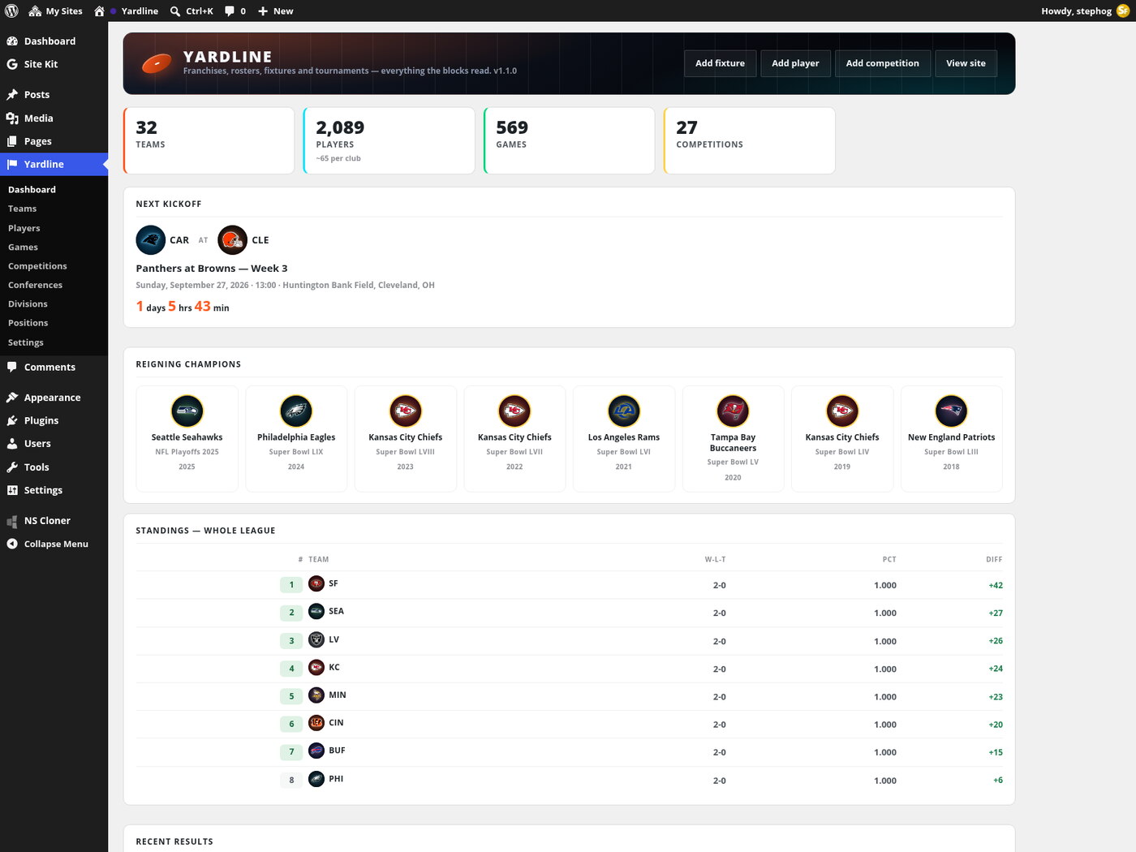The height and width of the screenshot is (852, 1136).
Task: Open the 2,089 Players stat card
Action: pyautogui.click(x=389, y=140)
